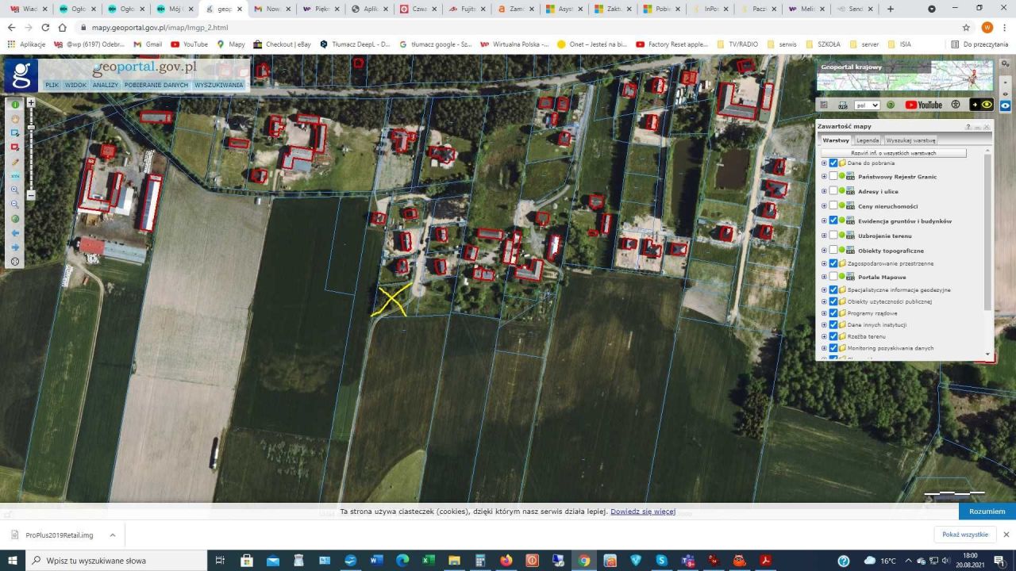The width and height of the screenshot is (1016, 571).
Task: Follow the Dowiedz się więcej link
Action: (642, 512)
